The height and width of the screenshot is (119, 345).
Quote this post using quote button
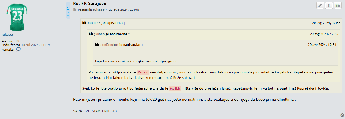pyautogui.click(x=338, y=5)
